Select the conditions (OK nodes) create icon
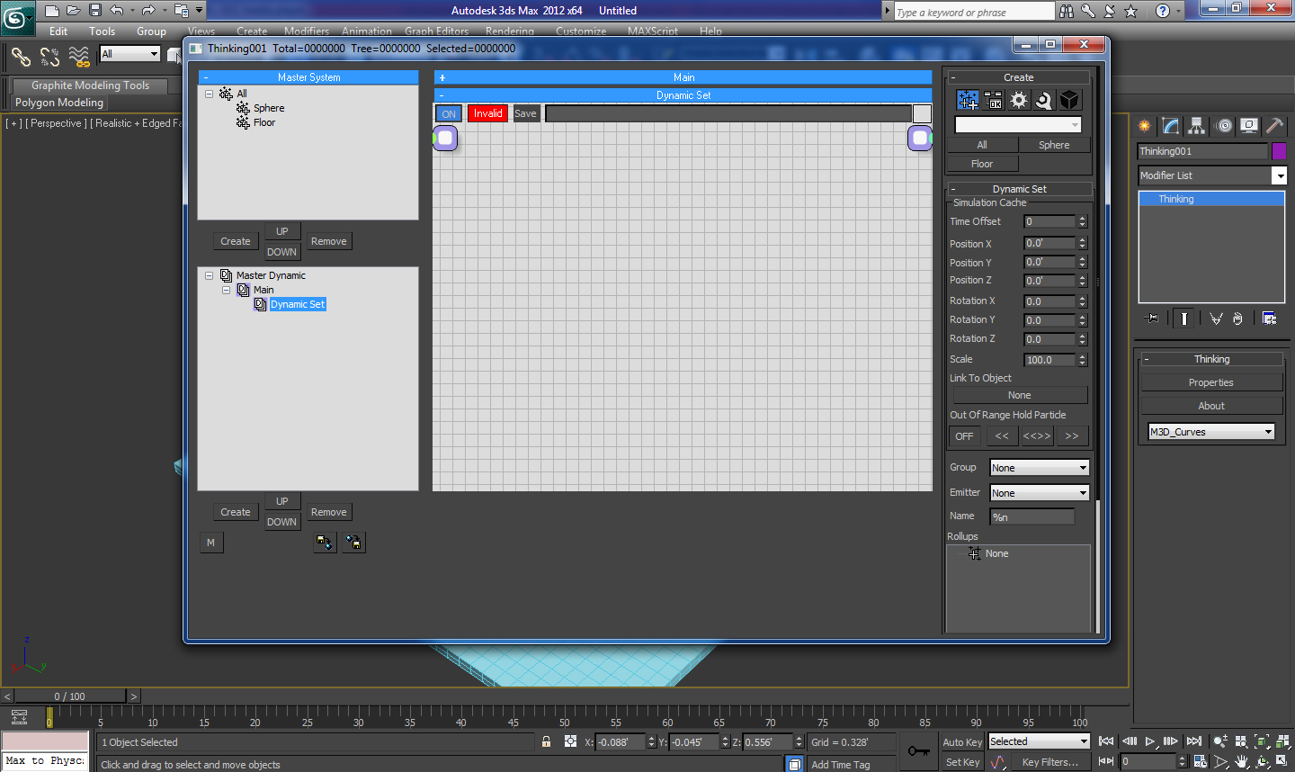 pyautogui.click(x=993, y=100)
